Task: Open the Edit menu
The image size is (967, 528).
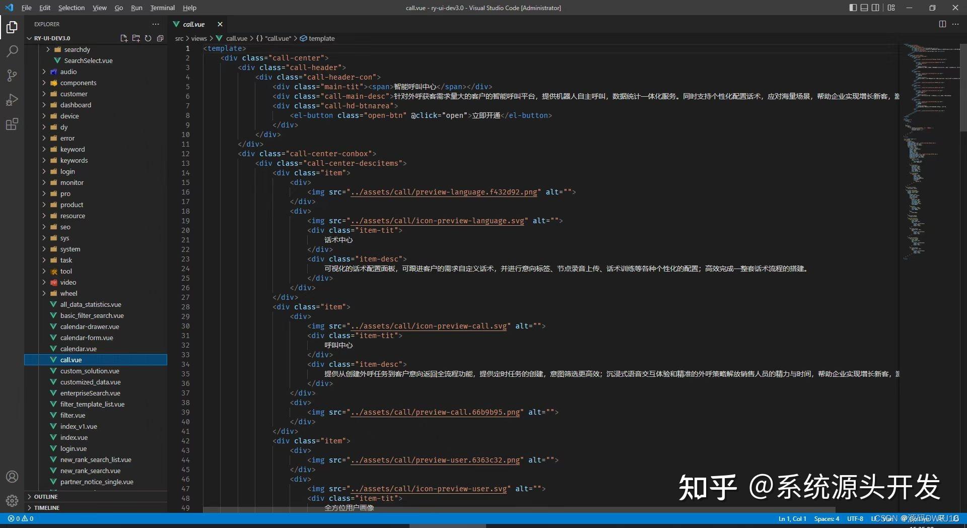Action: pos(45,8)
